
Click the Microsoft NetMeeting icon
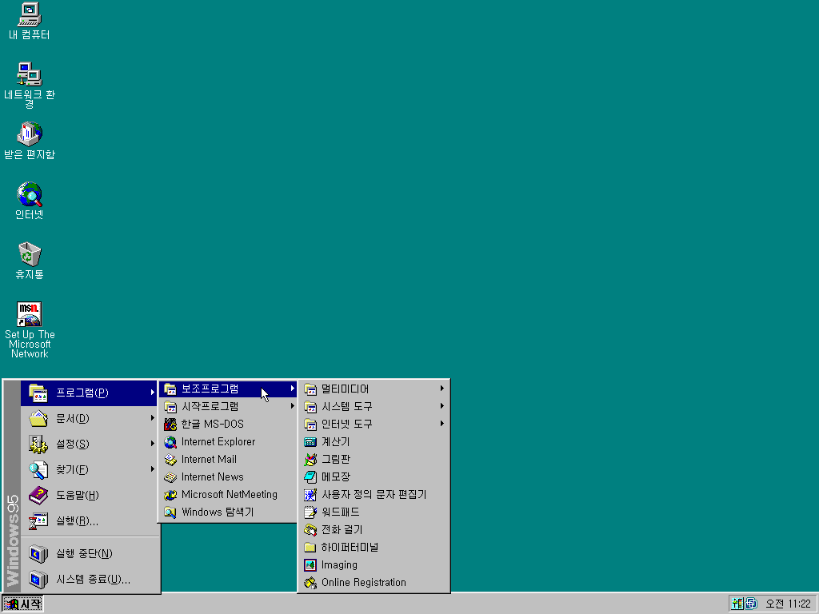170,494
